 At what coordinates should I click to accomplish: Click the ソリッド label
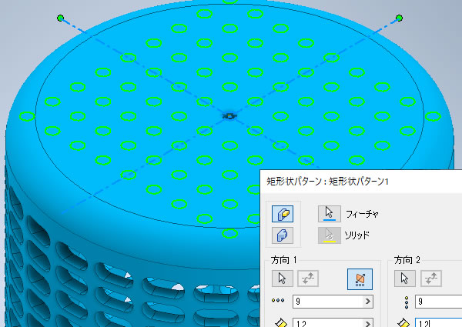[x=357, y=235]
